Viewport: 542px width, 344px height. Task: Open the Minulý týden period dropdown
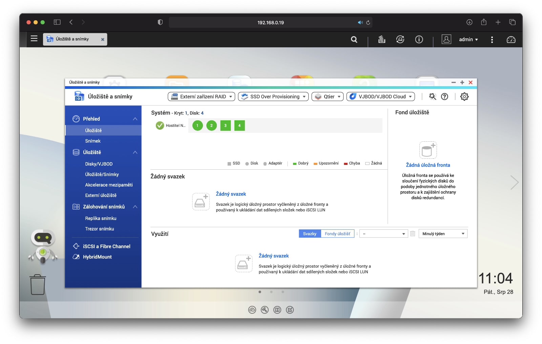point(443,234)
